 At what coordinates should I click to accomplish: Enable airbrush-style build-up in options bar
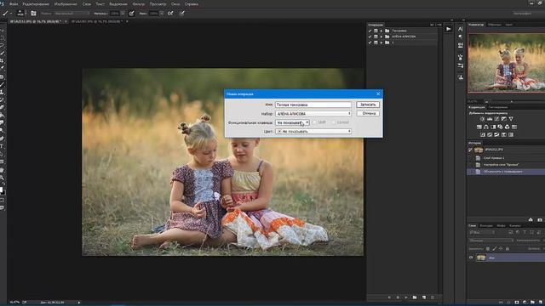point(170,14)
